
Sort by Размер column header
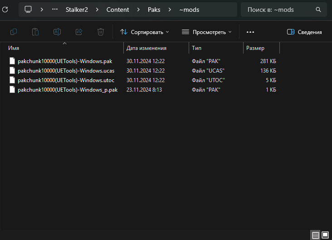click(255, 48)
